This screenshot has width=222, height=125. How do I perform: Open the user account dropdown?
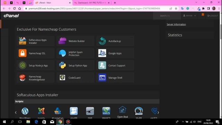point(189,16)
